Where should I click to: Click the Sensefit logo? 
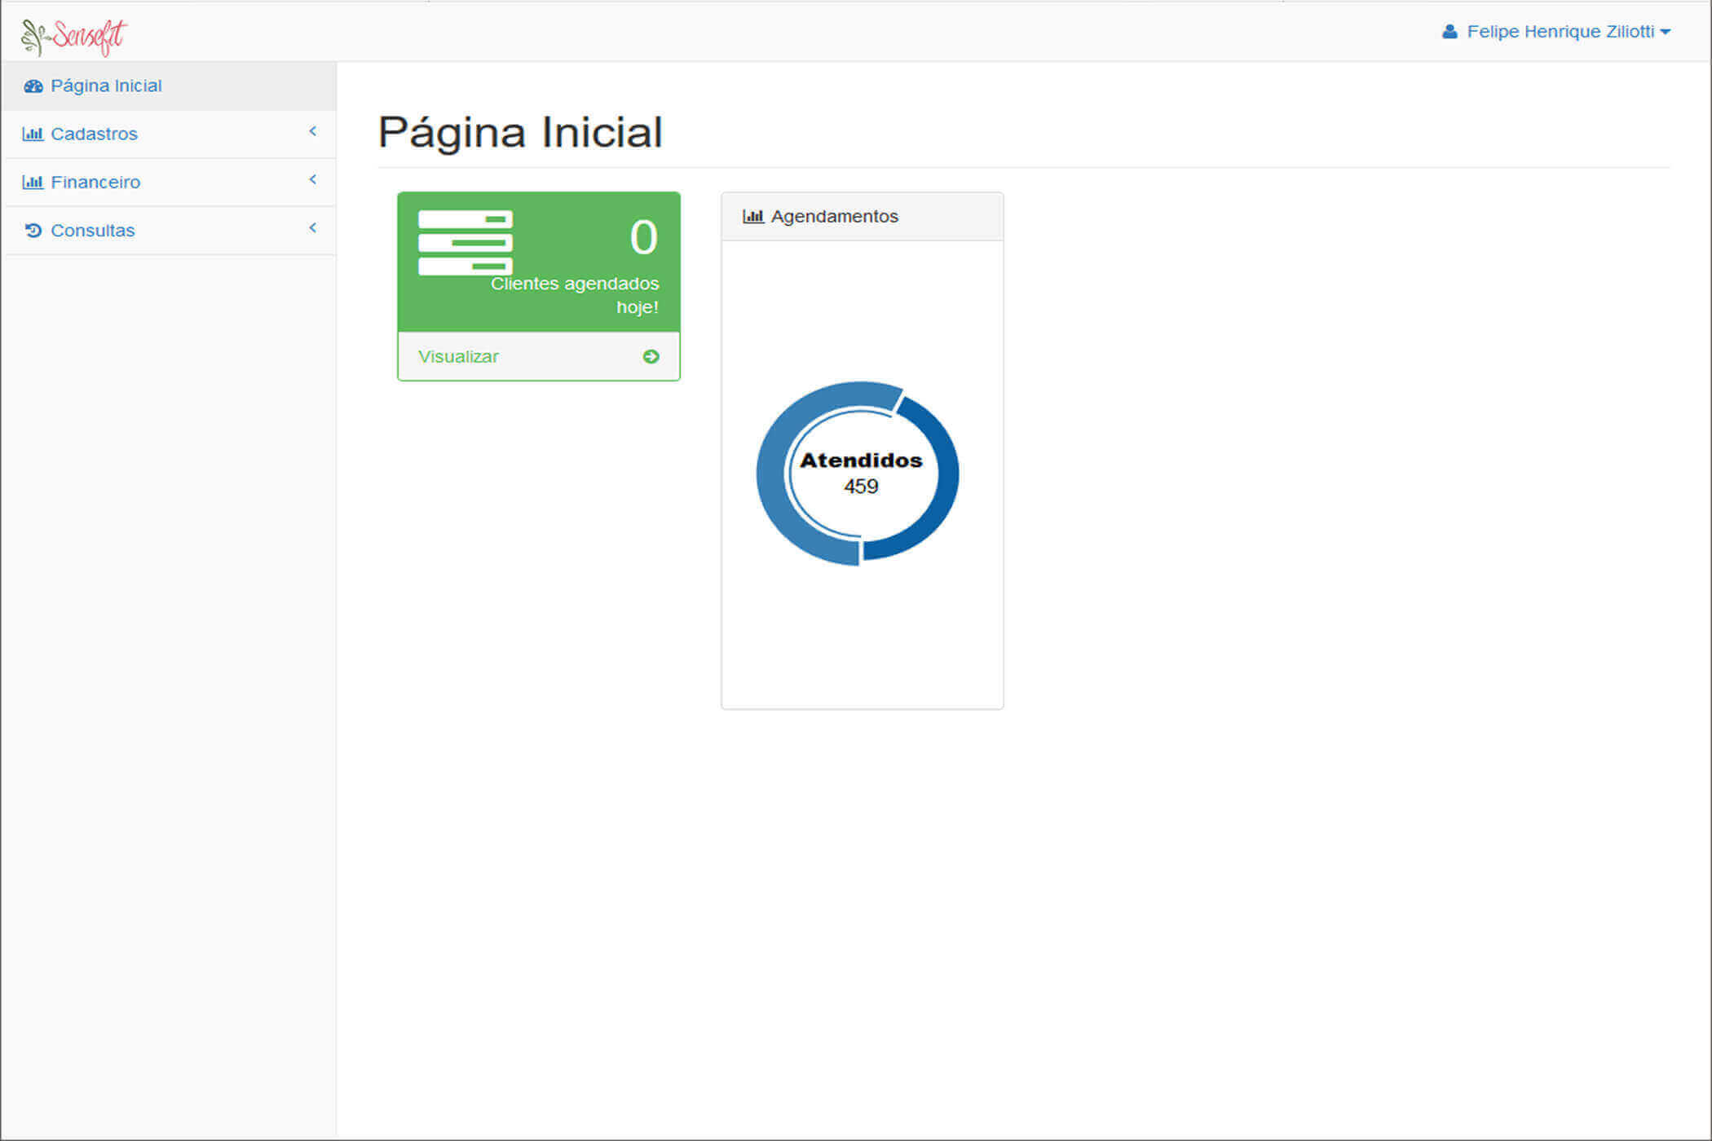coord(74,37)
